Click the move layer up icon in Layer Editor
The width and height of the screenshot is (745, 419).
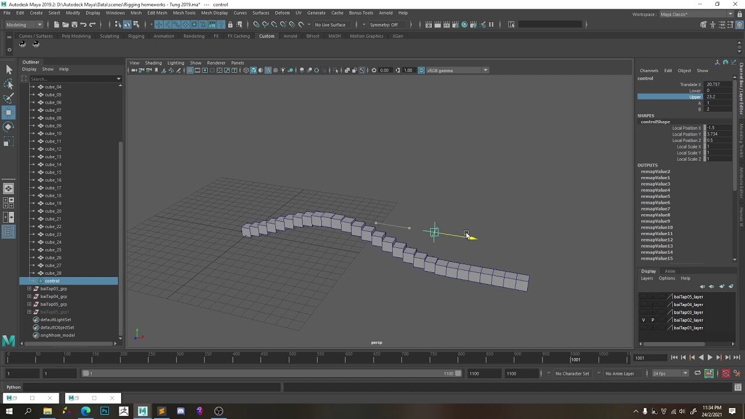tap(703, 286)
